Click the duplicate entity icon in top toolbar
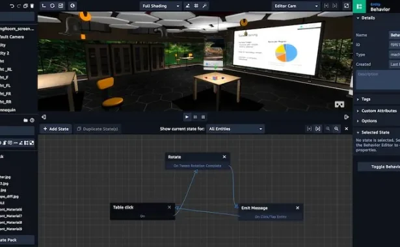Viewport: 400px width, 247px height. 25,6
